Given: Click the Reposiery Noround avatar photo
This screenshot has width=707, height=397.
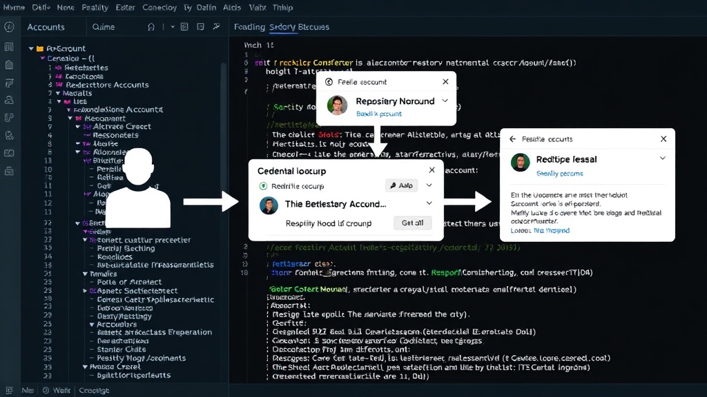Looking at the screenshot, I should [337, 105].
